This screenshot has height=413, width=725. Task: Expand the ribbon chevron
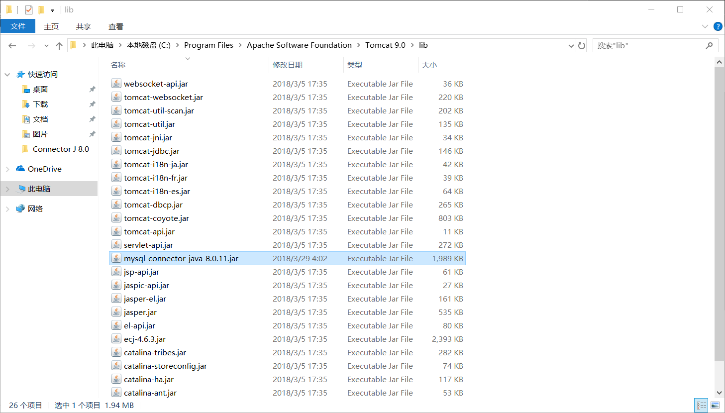[705, 26]
